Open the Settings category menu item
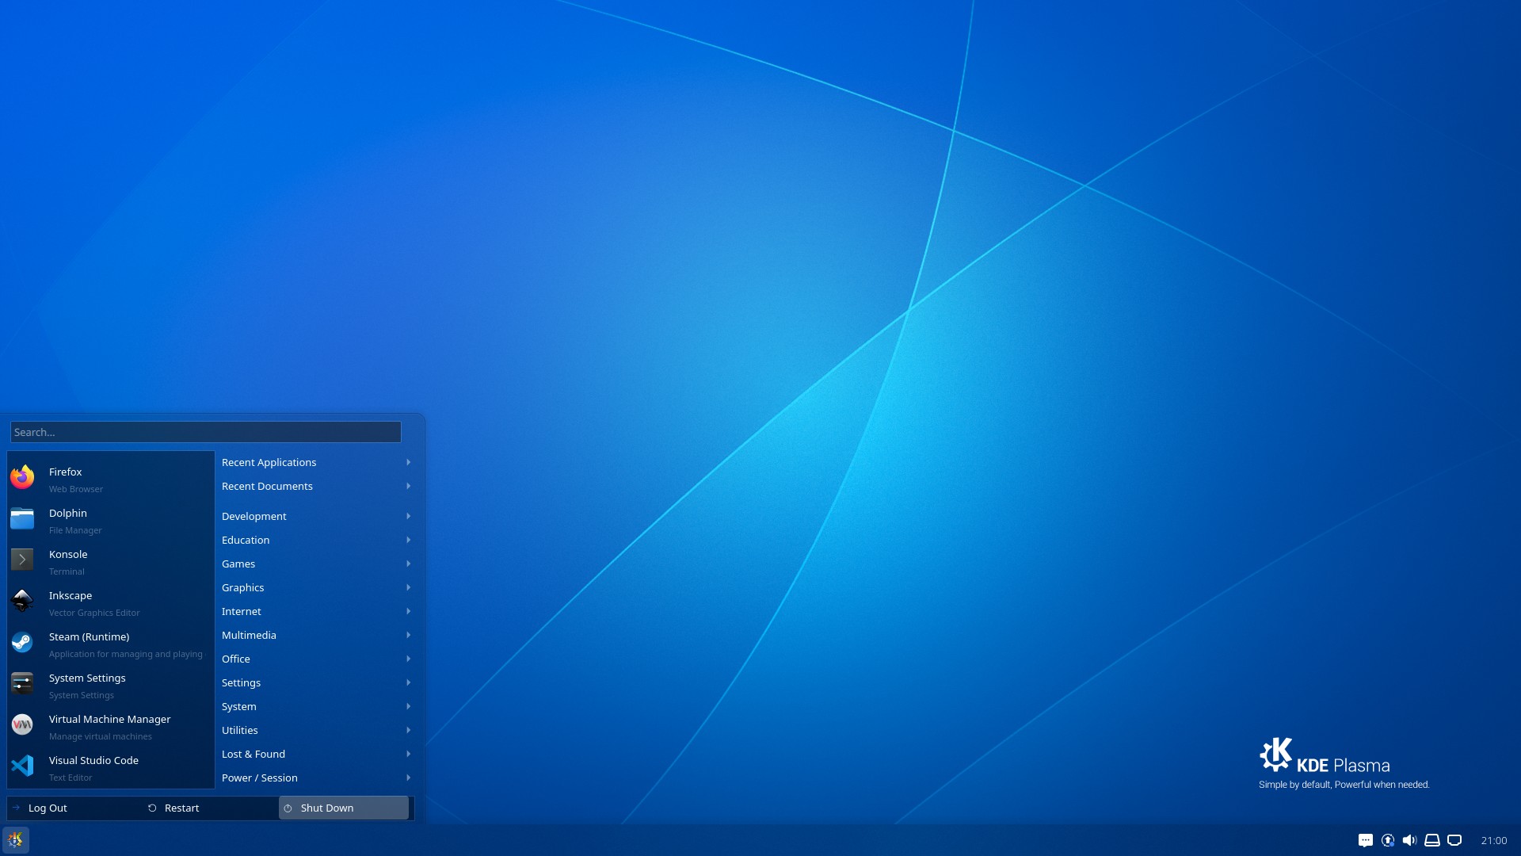The width and height of the screenshot is (1521, 856). click(316, 682)
